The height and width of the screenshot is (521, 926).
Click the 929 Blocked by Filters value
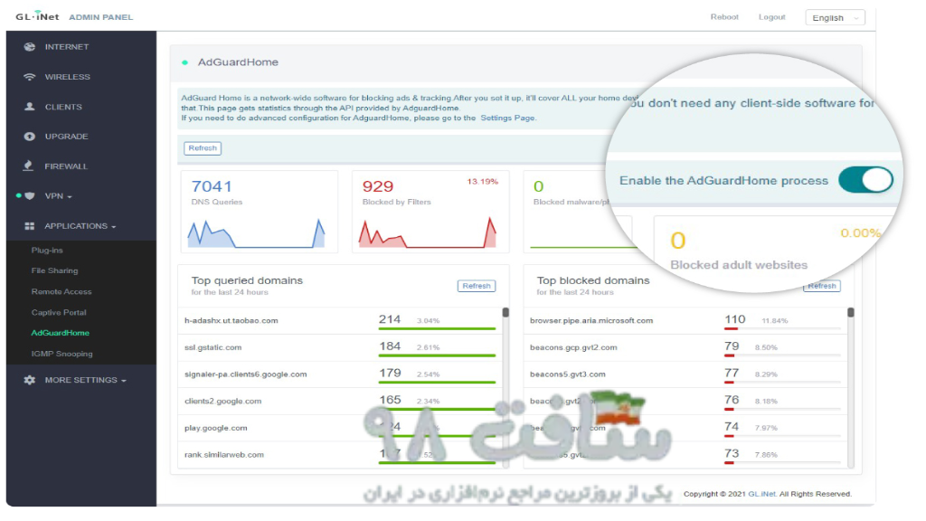[378, 186]
